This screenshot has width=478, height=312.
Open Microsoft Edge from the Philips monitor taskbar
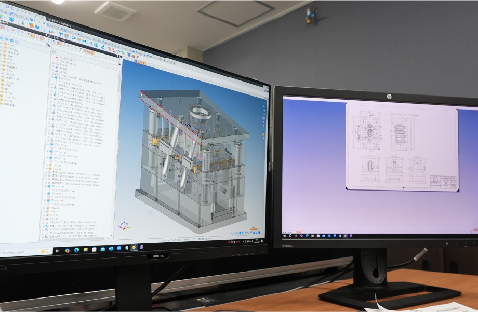click(x=76, y=250)
